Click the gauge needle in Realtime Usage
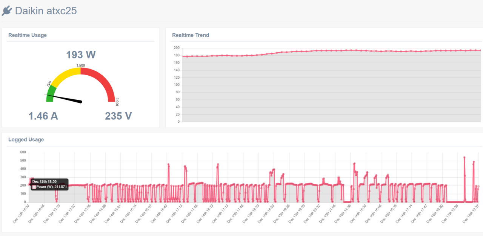 63,98
